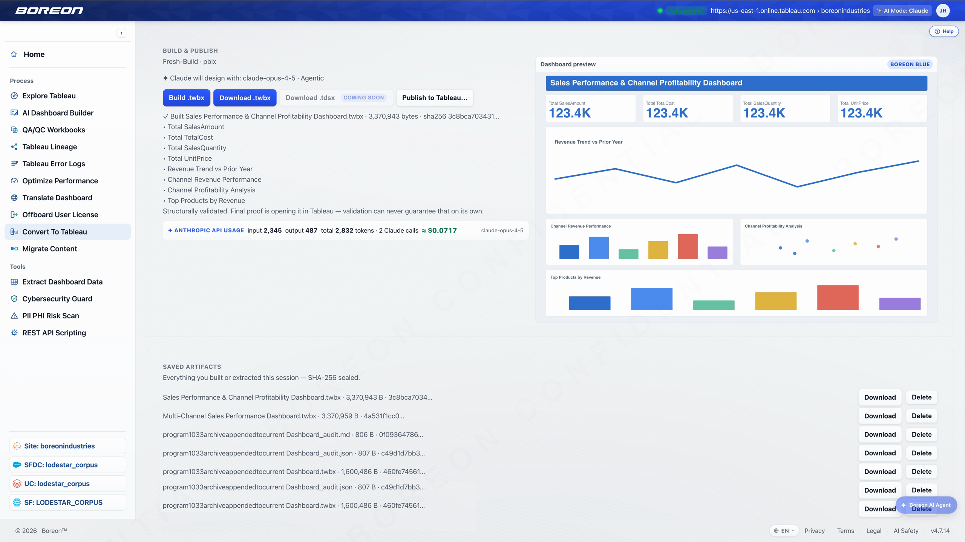The image size is (965, 542).
Task: Click the BOREON logo in the header
Action: coord(49,11)
